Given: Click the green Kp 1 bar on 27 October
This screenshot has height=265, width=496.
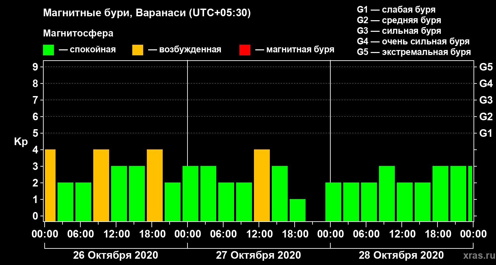Looking at the screenshot, I should [298, 210].
